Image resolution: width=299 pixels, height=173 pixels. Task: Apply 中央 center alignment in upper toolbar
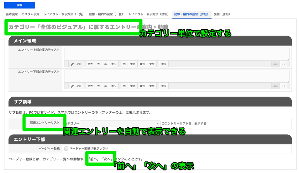click(163, 64)
